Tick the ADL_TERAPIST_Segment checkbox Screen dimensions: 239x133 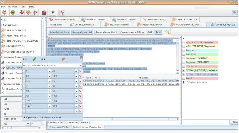tap(184, 46)
